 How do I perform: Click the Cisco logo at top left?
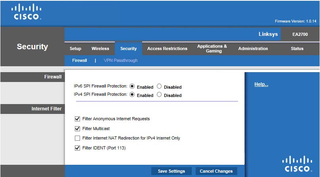pos(26,12)
